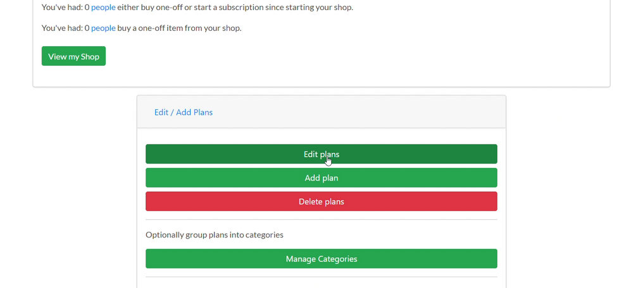Click the divider line above 'Optionally group plans'

322,220
